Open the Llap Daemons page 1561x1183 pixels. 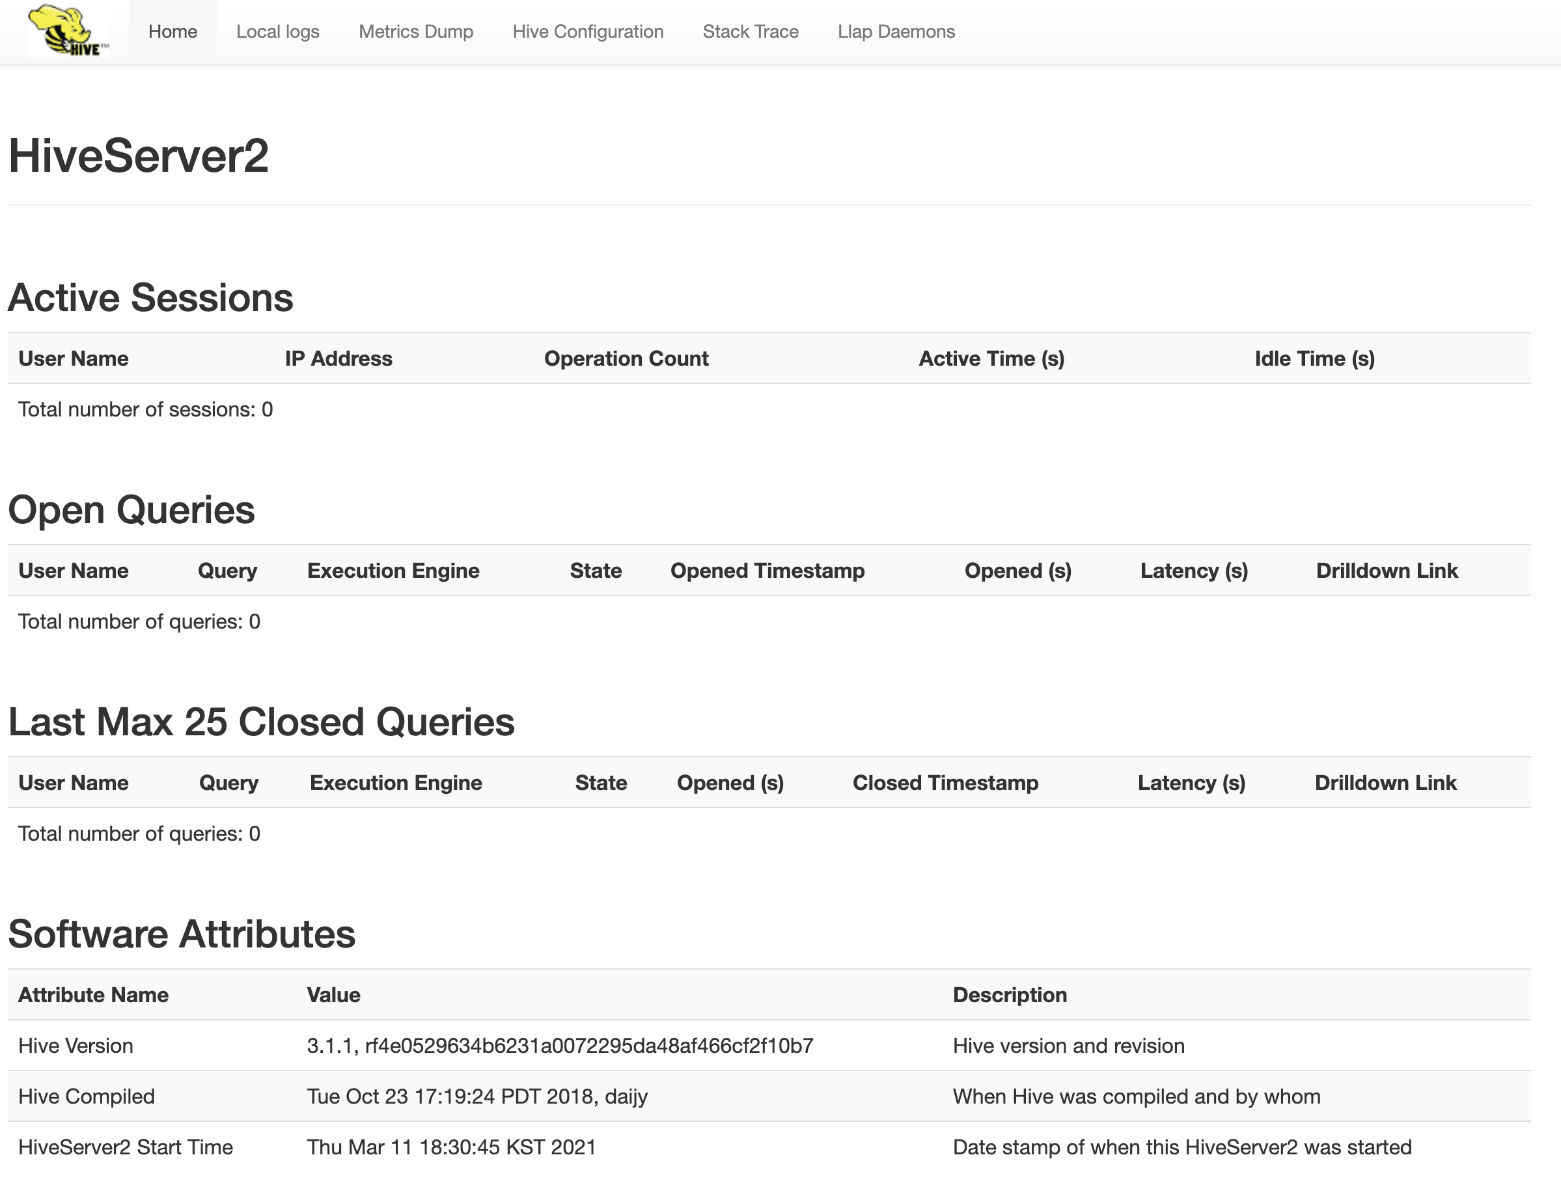click(x=896, y=32)
